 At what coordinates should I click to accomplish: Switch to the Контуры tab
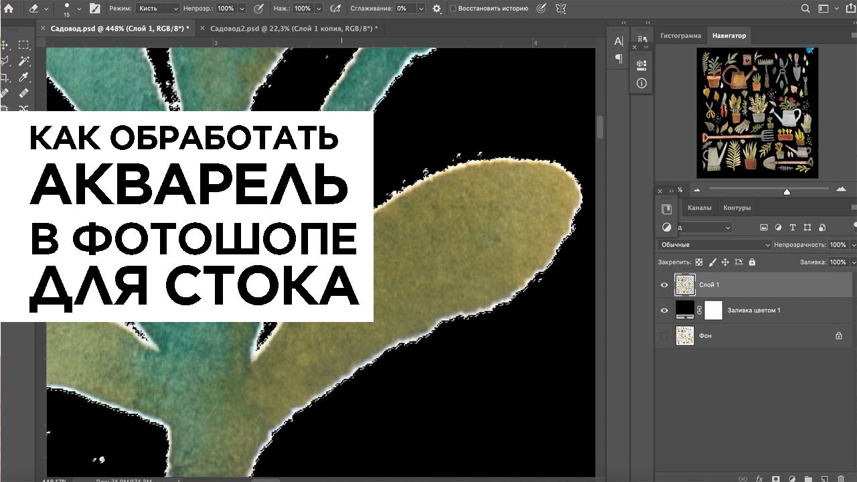(x=737, y=208)
